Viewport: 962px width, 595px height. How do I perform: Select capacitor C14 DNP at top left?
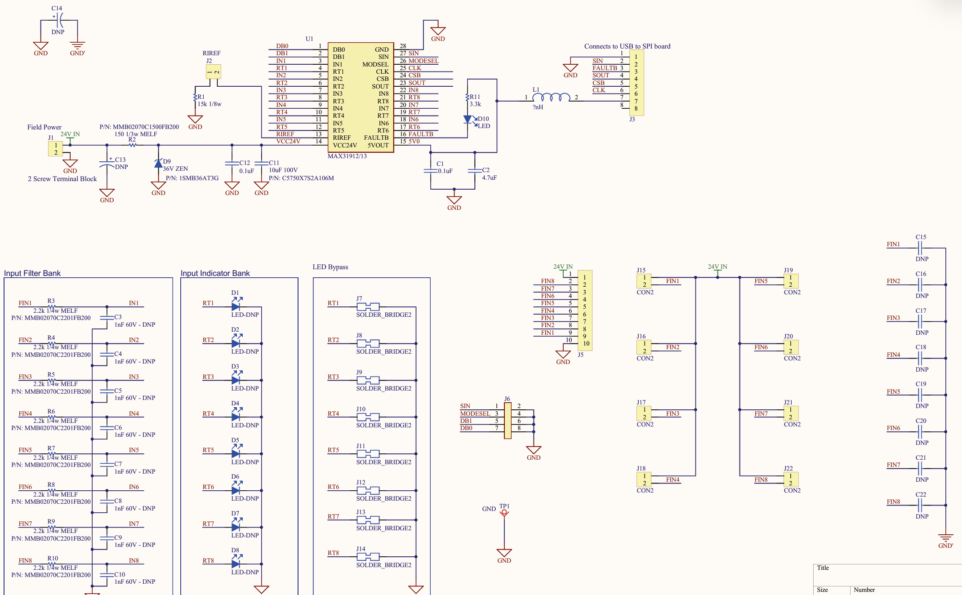point(60,20)
